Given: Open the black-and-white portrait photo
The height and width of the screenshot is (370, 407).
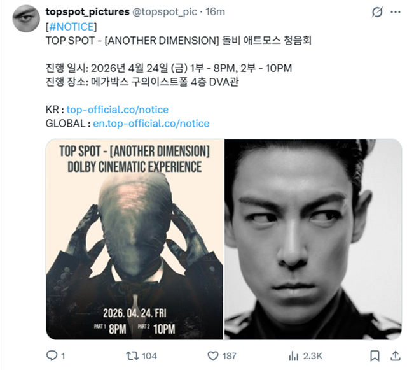Looking at the screenshot, I should [313, 239].
